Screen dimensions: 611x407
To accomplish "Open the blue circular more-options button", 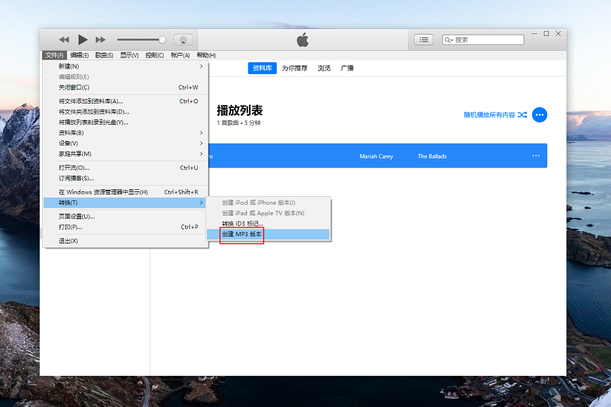I will [x=540, y=115].
